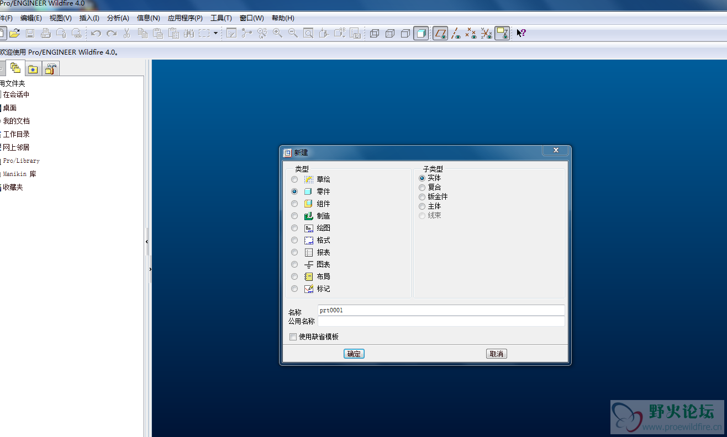Toggle datum axes display icon
This screenshot has height=437, width=727.
pyautogui.click(x=456, y=33)
